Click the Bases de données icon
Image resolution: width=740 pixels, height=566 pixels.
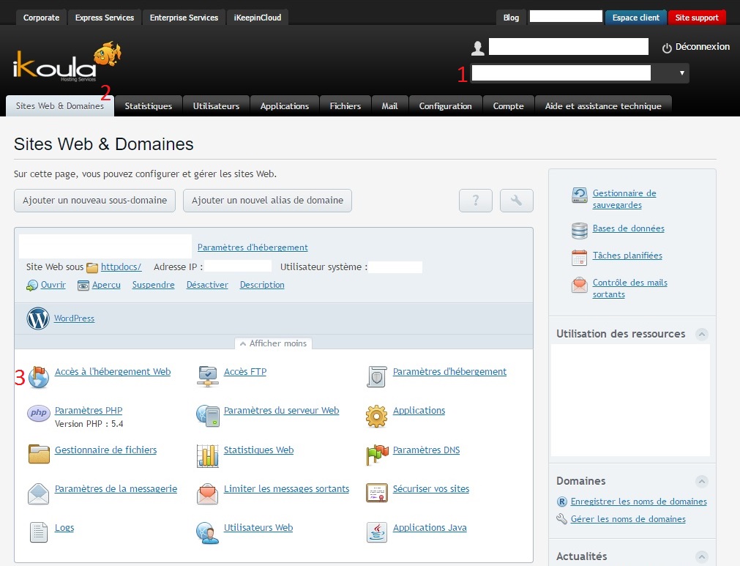[x=580, y=230]
